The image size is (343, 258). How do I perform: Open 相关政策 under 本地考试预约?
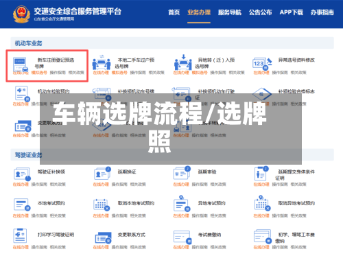[58, 215]
